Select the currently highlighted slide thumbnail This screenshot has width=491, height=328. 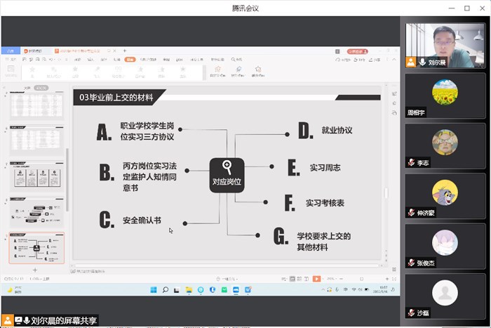pos(36,249)
